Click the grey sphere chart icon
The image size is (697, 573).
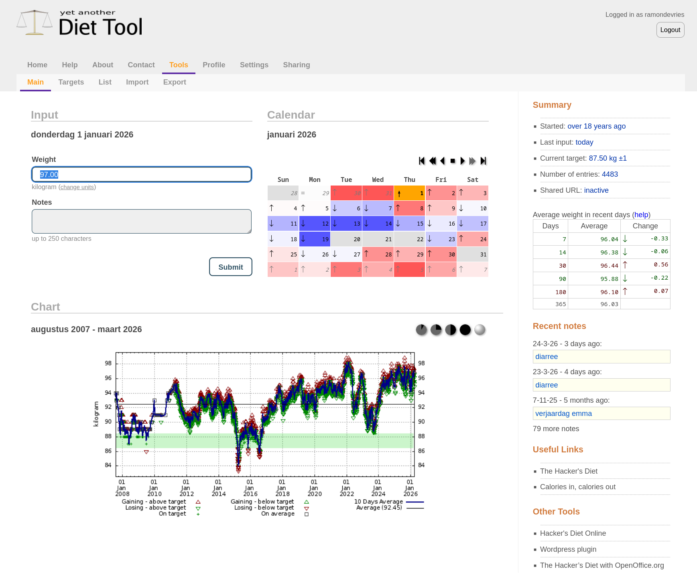tap(480, 330)
